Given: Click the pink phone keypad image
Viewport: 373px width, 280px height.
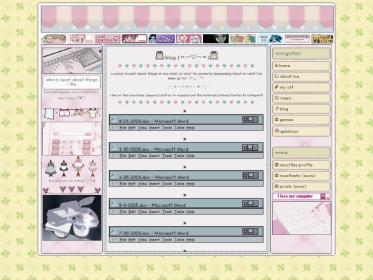Looking at the screenshot, I should click(72, 138).
